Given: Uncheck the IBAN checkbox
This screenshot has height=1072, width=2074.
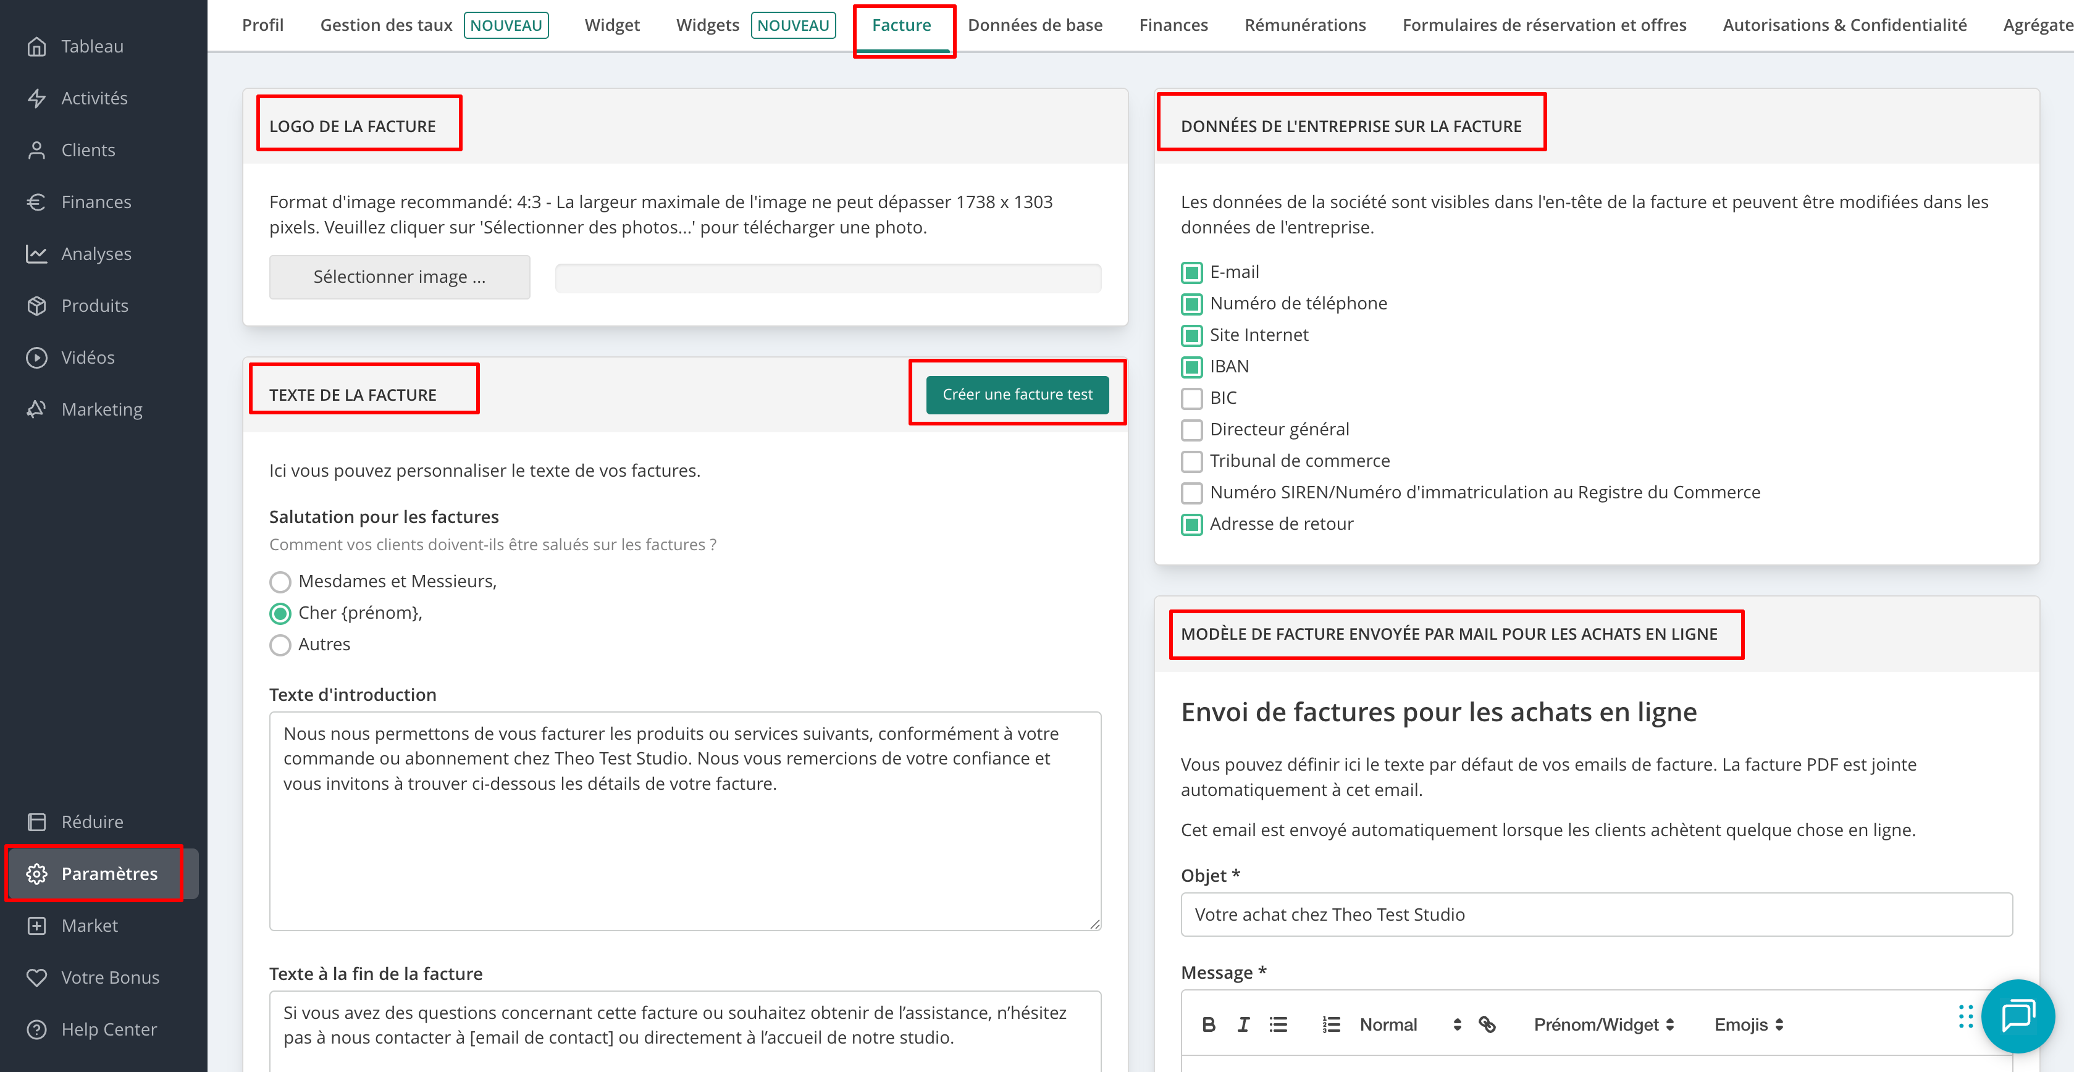Looking at the screenshot, I should 1191,367.
